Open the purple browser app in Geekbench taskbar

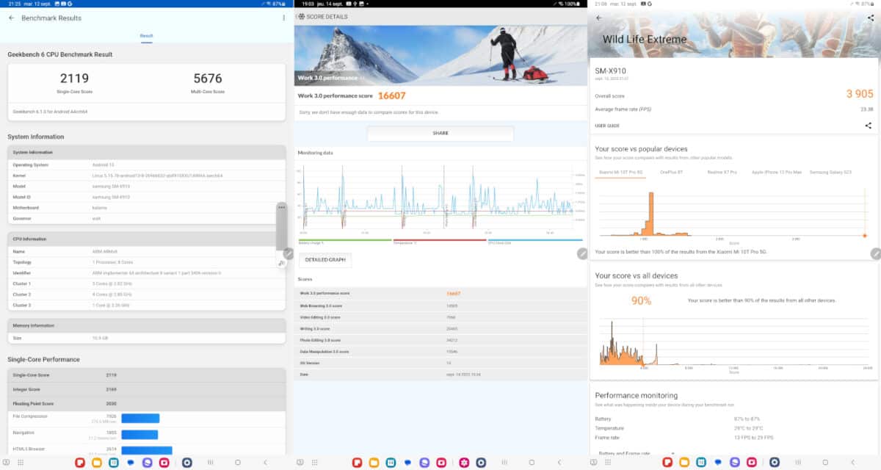[148, 463]
